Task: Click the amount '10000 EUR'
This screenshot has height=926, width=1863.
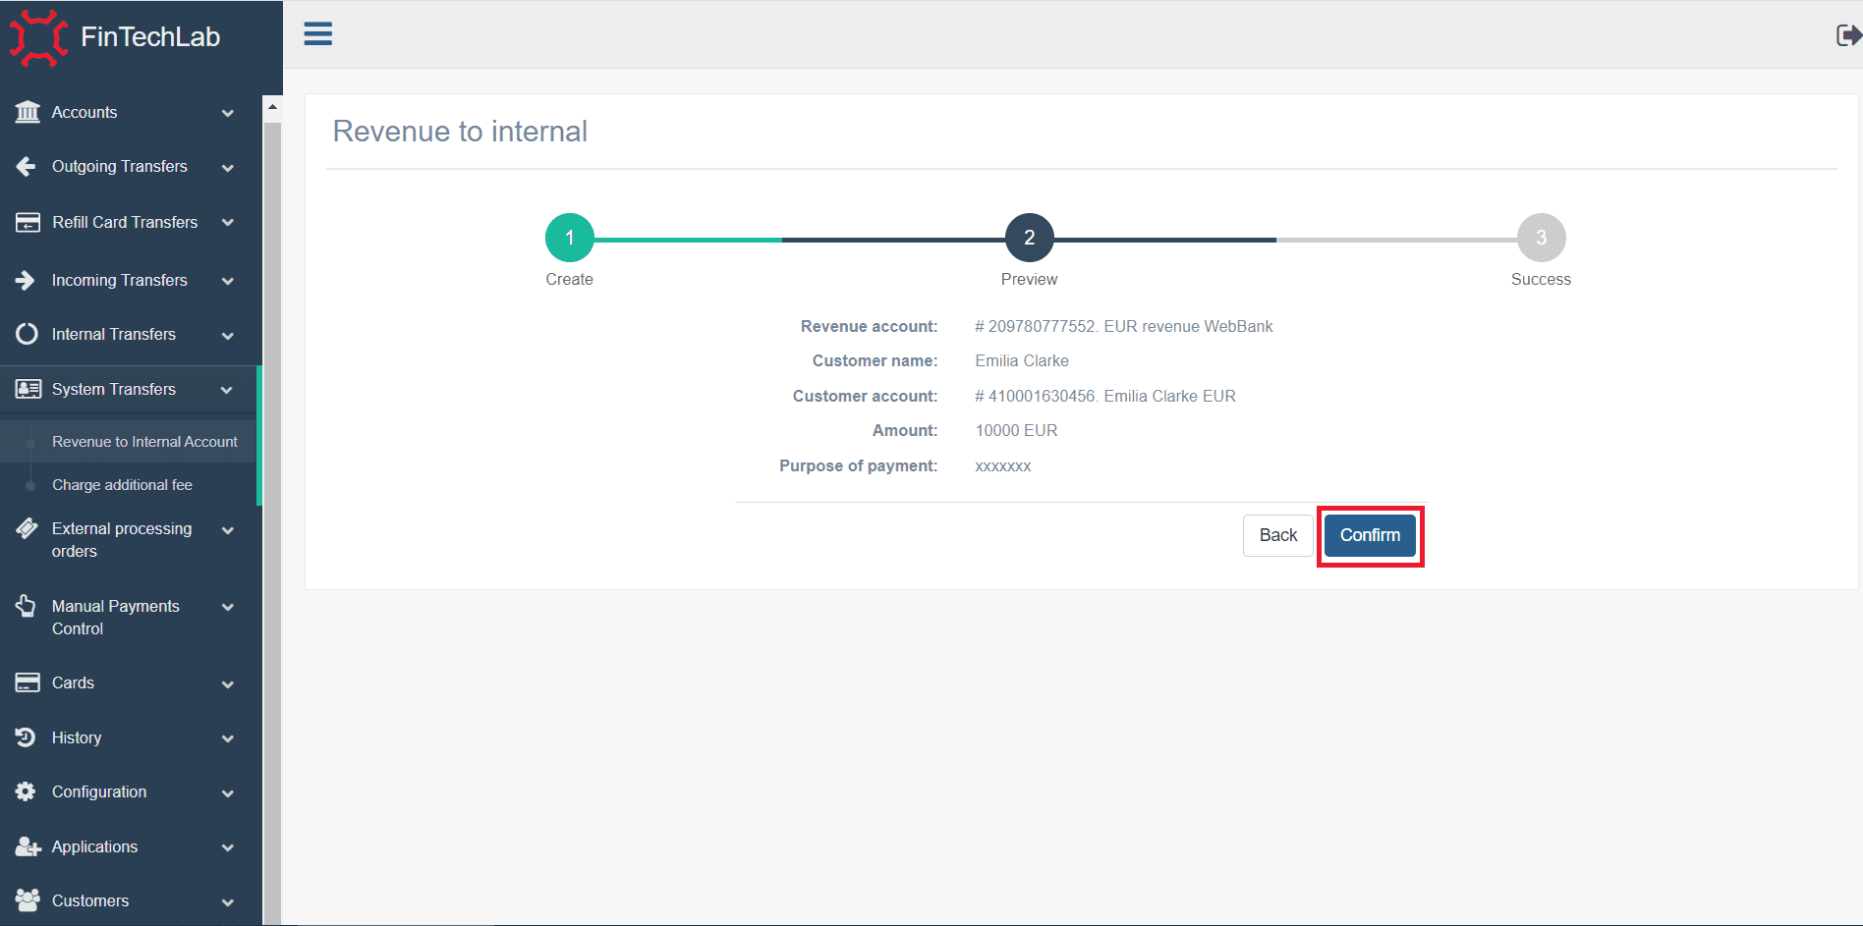Action: click(1016, 430)
